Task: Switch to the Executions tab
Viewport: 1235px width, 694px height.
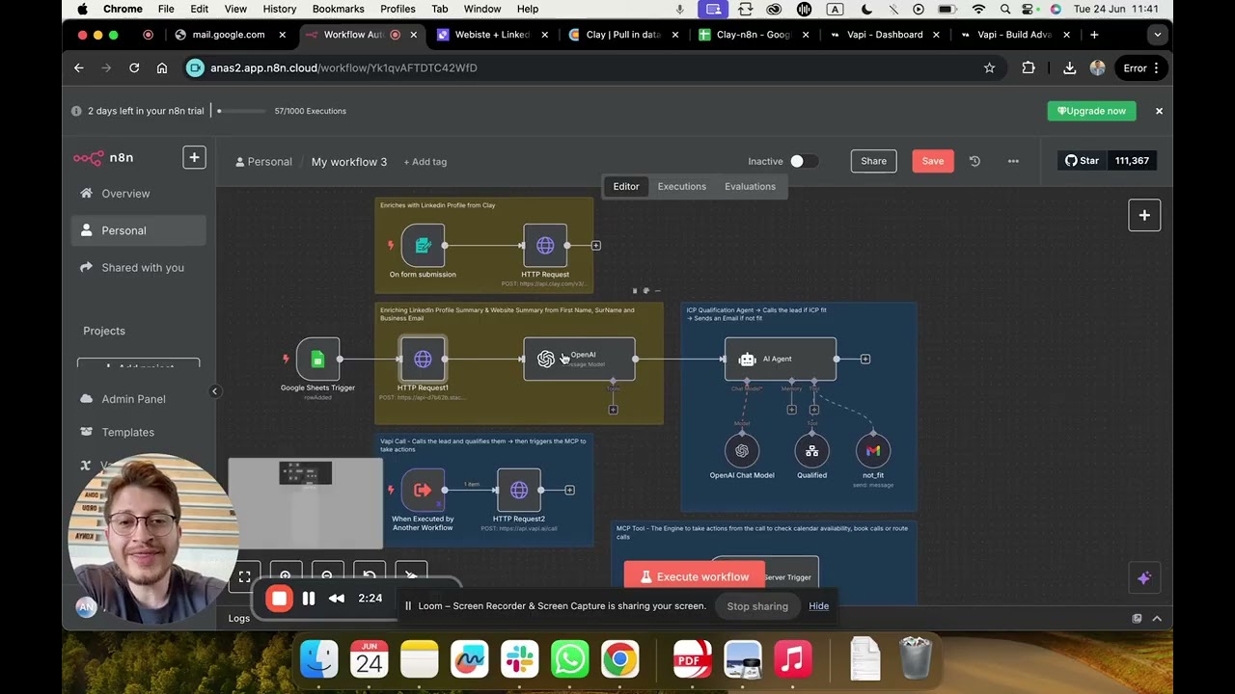Action: click(x=682, y=186)
